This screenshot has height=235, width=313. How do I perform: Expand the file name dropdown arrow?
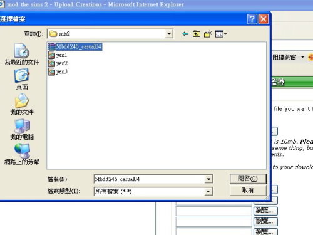[x=208, y=179]
